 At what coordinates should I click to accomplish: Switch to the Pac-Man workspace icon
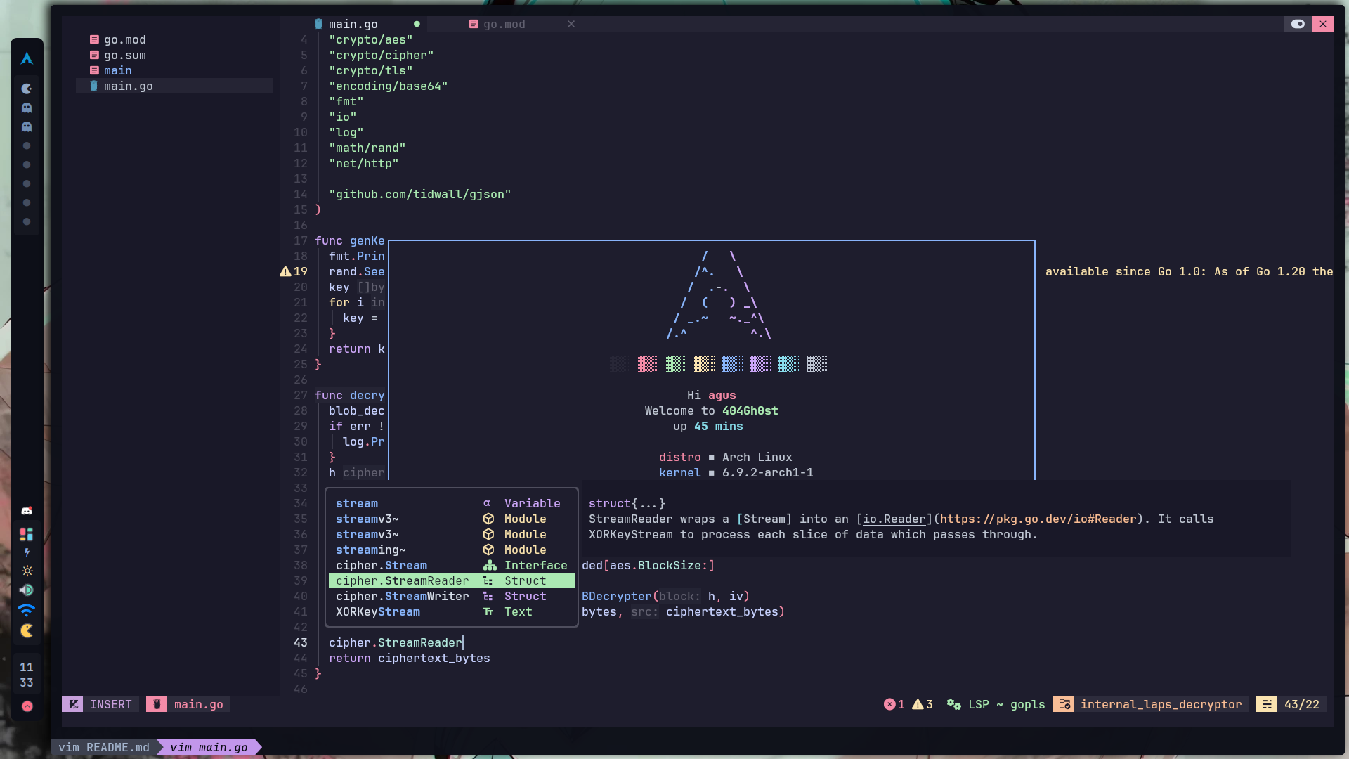(x=27, y=89)
